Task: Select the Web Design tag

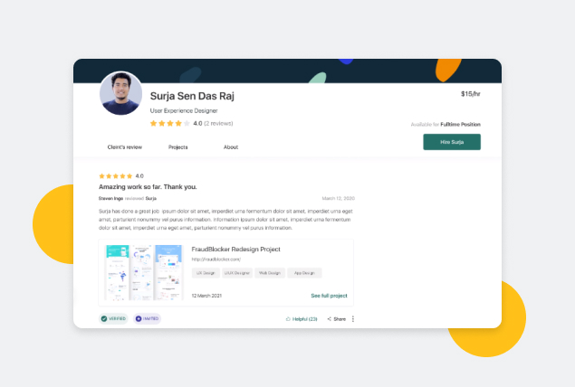Action: pos(270,273)
